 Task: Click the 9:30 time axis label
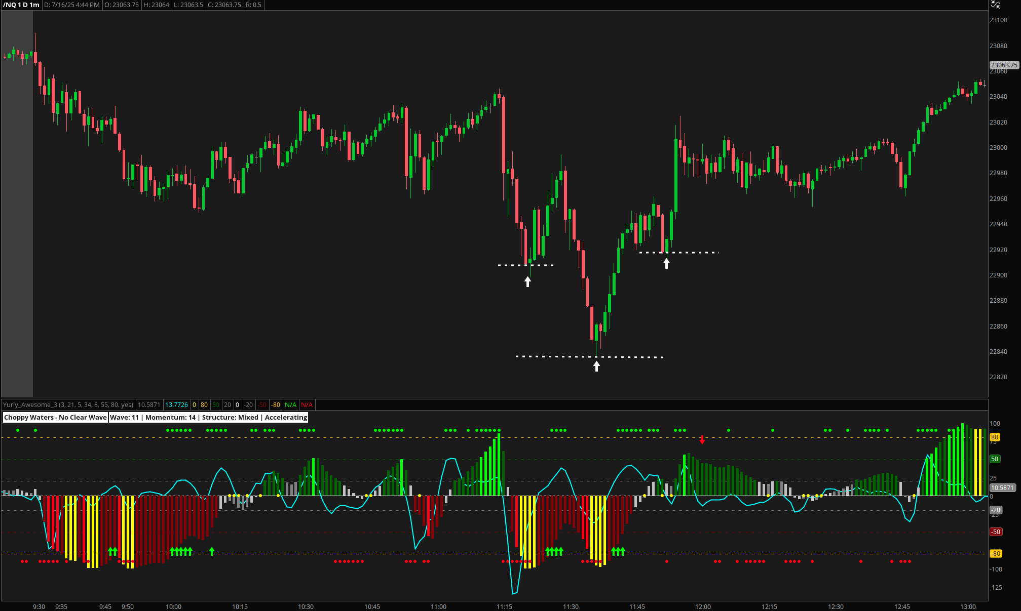click(39, 606)
